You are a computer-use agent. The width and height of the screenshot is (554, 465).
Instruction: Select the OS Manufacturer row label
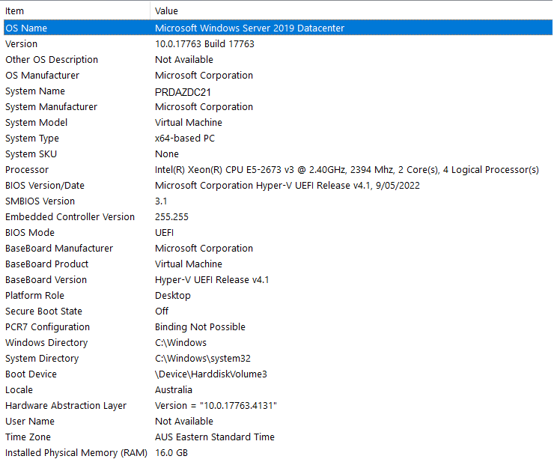tap(42, 76)
